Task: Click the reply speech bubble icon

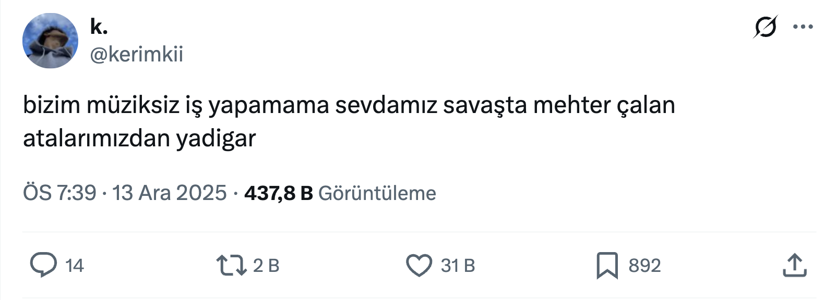Action: point(43,265)
